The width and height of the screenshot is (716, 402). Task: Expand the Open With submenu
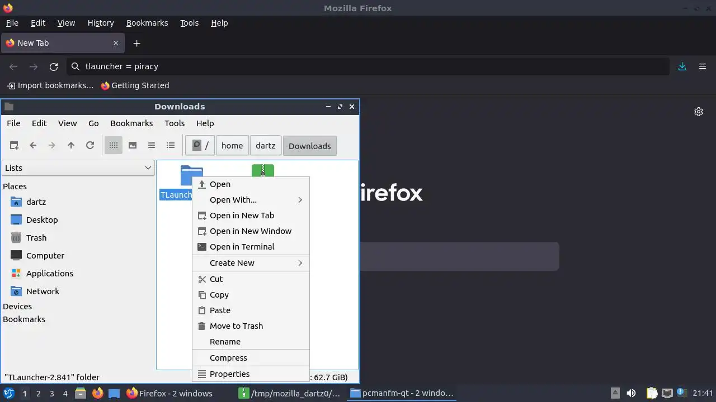point(251,200)
